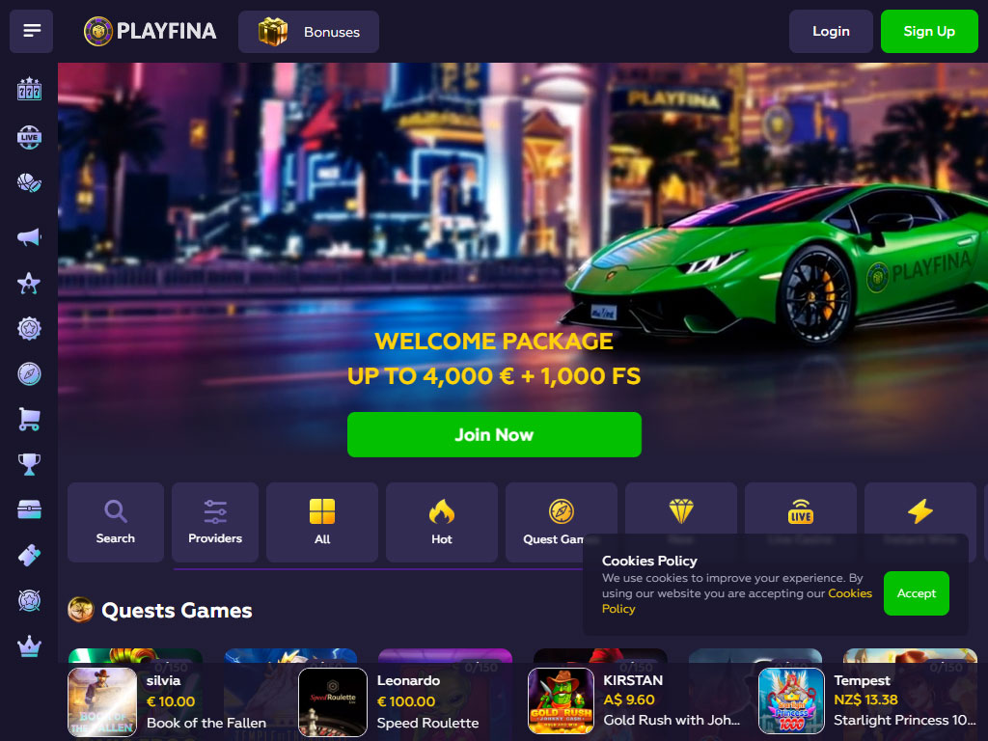The image size is (988, 741).
Task: Open the slots 777 sidebar icon
Action: coord(30,90)
